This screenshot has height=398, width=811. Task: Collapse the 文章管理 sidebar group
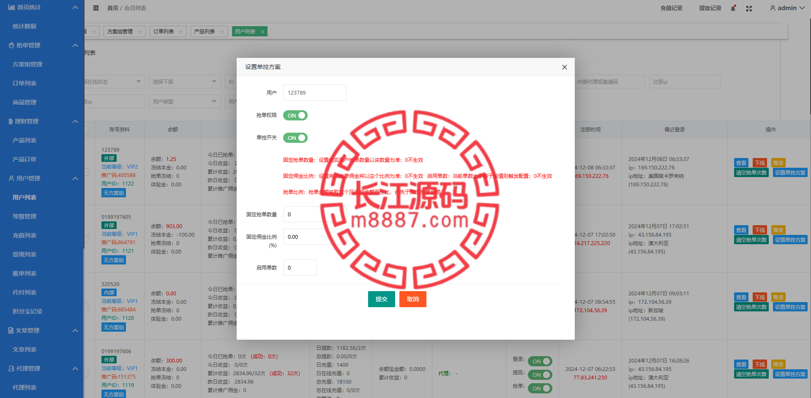point(75,330)
